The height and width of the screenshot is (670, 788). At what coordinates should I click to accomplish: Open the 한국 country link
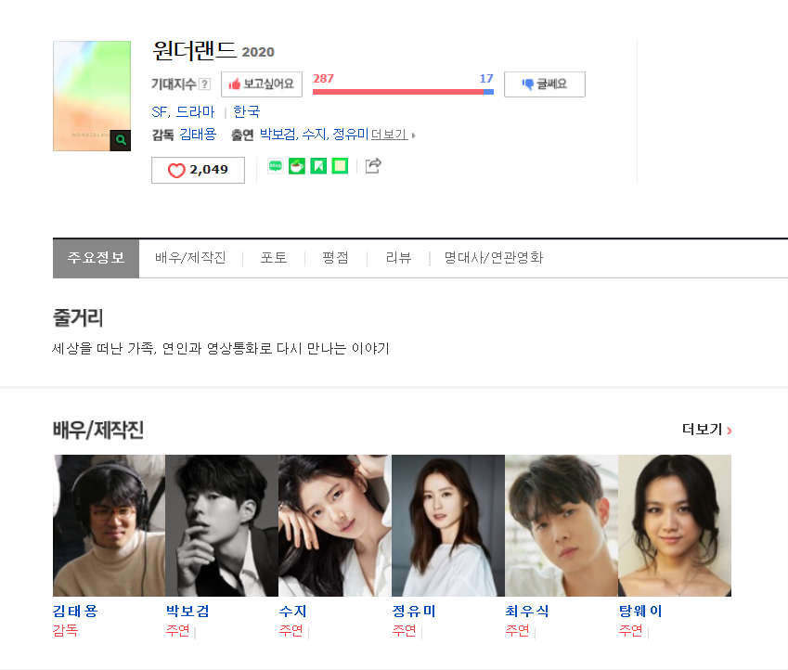coord(247,111)
